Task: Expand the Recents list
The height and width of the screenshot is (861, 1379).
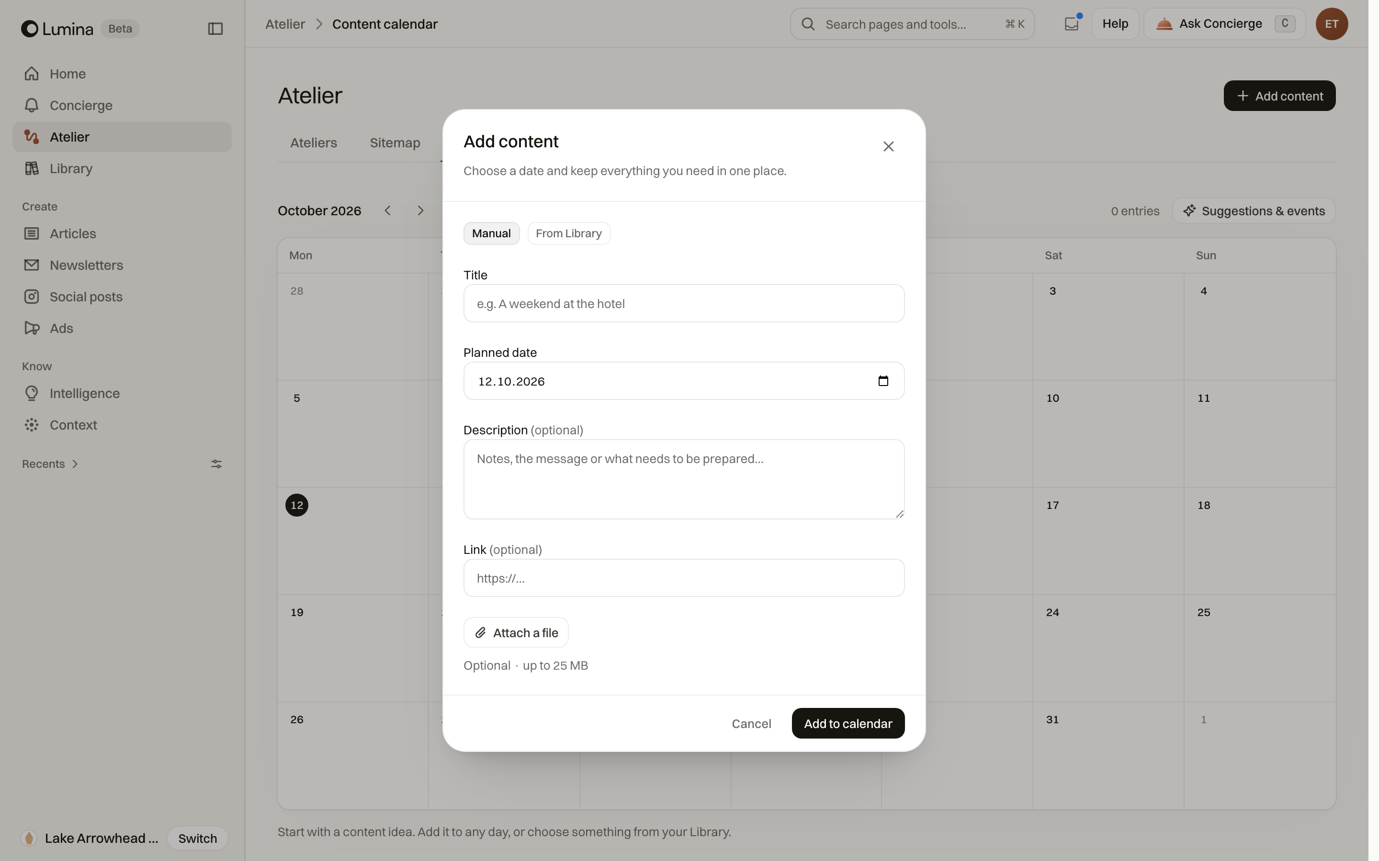Action: point(50,464)
